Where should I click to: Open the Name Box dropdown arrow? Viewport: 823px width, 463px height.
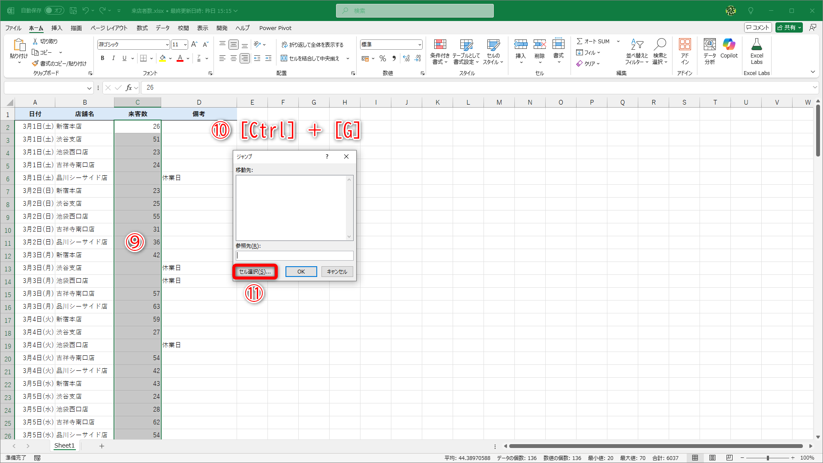tap(89, 88)
